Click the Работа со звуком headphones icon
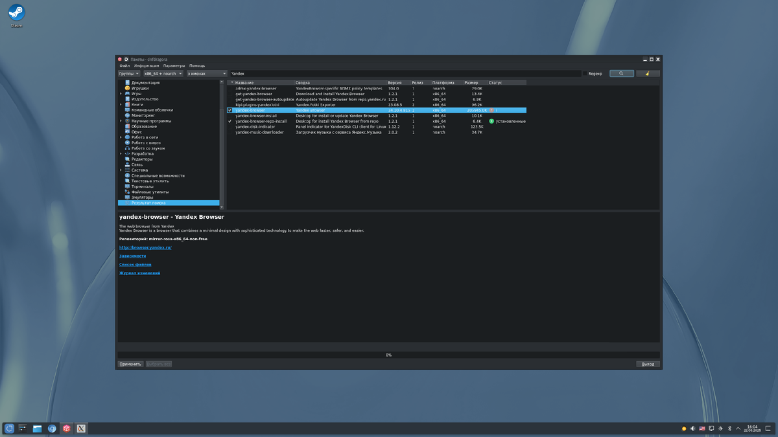Viewport: 778px width, 437px height. 127,148
